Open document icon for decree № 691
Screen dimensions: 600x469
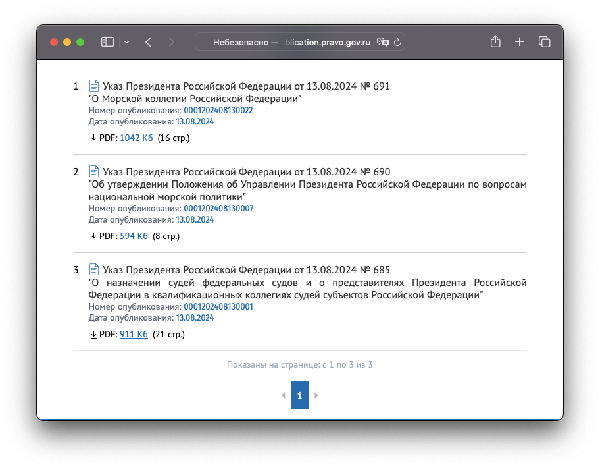click(94, 86)
